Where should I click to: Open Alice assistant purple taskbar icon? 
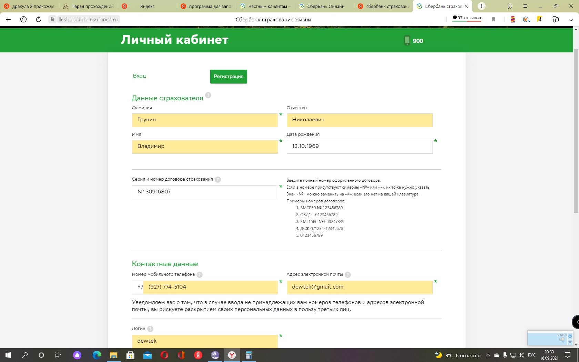click(77, 355)
